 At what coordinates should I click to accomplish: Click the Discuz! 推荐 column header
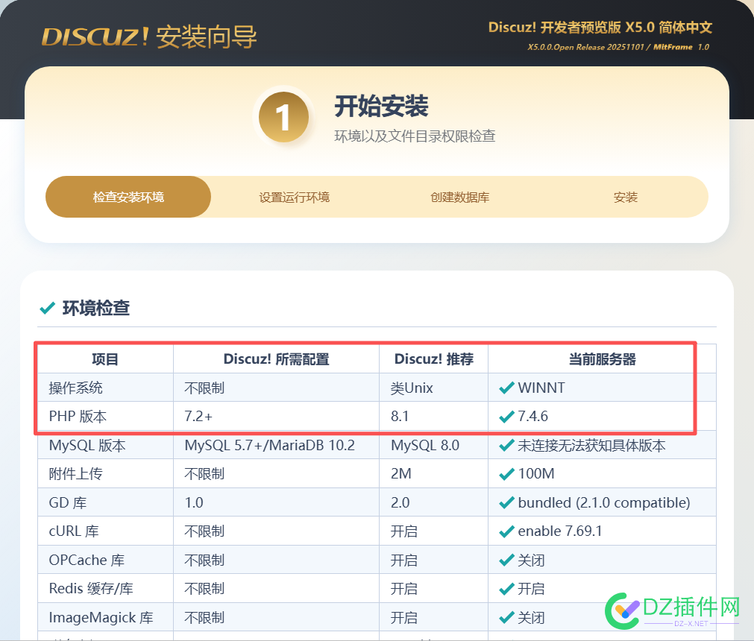click(x=434, y=359)
